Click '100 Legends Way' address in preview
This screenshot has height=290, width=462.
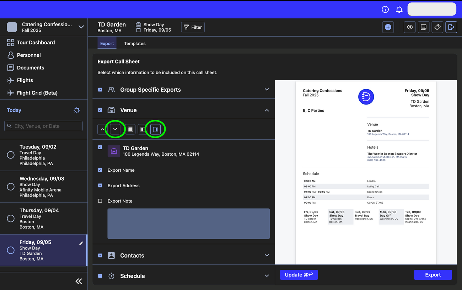[x=388, y=134]
